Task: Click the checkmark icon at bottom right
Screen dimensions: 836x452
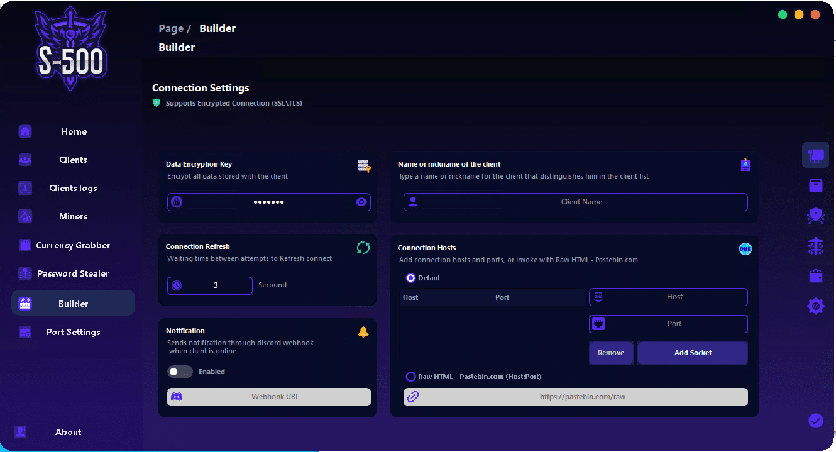Action: pyautogui.click(x=815, y=421)
